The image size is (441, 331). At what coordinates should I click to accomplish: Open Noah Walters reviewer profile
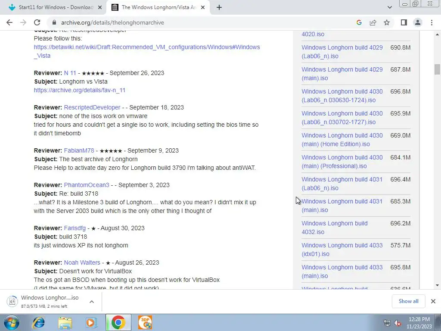tap(82, 262)
